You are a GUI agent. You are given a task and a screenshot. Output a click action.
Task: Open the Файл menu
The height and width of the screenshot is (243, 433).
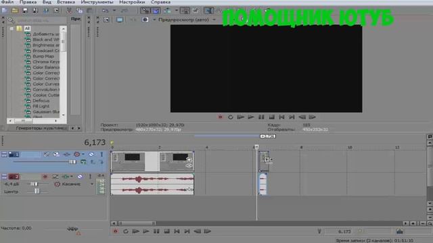[7, 2]
